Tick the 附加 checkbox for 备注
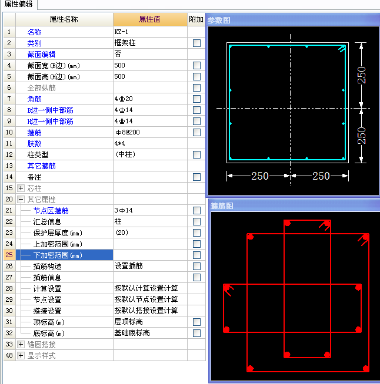380x384 pixels. tap(196, 177)
